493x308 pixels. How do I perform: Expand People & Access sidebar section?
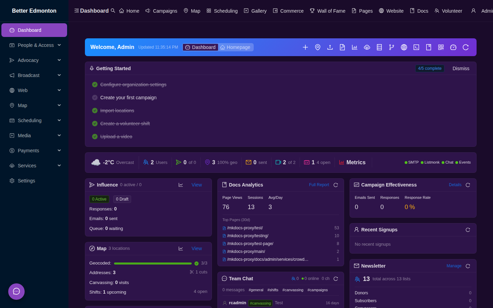(x=34, y=45)
